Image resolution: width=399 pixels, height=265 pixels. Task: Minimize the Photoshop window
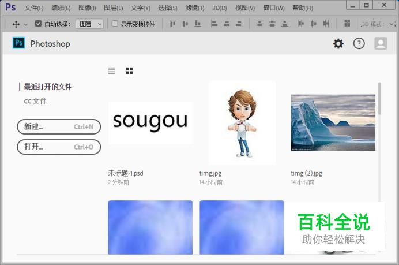pos(353,6)
